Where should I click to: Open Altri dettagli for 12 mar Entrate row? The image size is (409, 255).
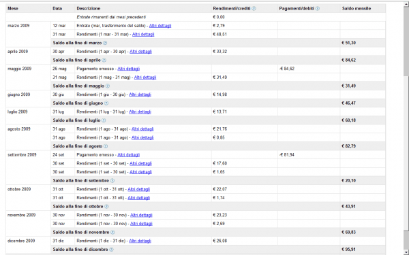click(160, 26)
